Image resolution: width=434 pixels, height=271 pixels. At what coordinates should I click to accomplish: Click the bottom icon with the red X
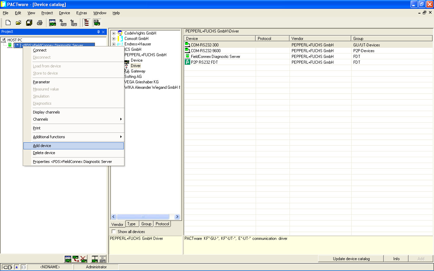83,259
